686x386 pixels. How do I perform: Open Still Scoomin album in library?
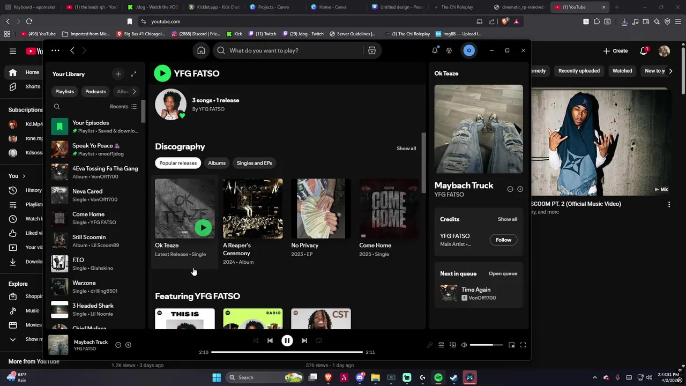95,241
